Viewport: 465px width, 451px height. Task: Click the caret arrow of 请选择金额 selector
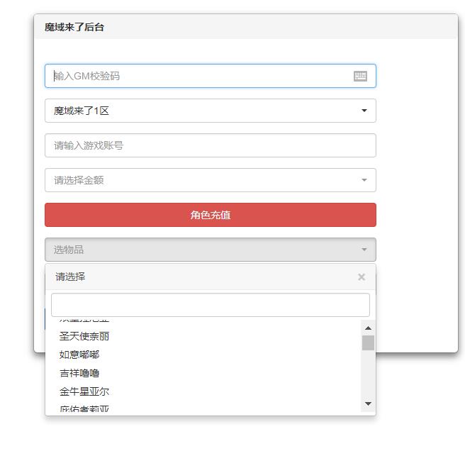point(364,180)
